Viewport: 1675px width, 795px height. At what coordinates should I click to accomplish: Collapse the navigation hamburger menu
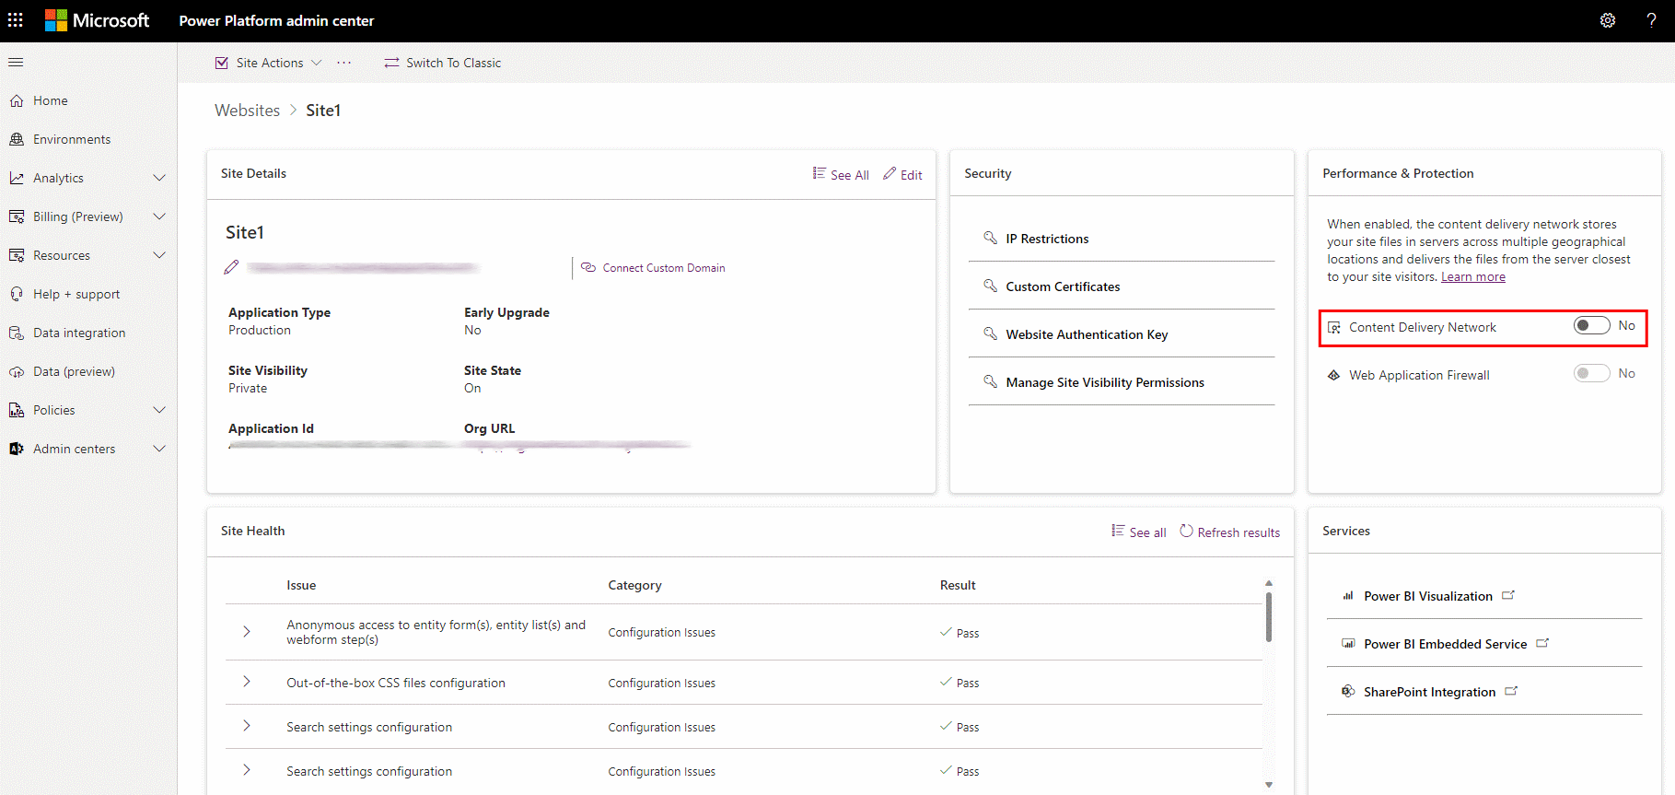[16, 63]
